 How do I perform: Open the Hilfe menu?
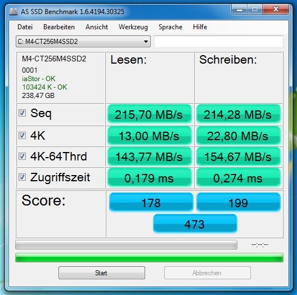tap(200, 27)
